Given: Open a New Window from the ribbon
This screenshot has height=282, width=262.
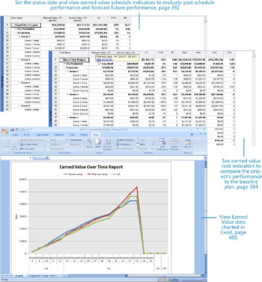Looking at the screenshot, I should click(125, 140).
